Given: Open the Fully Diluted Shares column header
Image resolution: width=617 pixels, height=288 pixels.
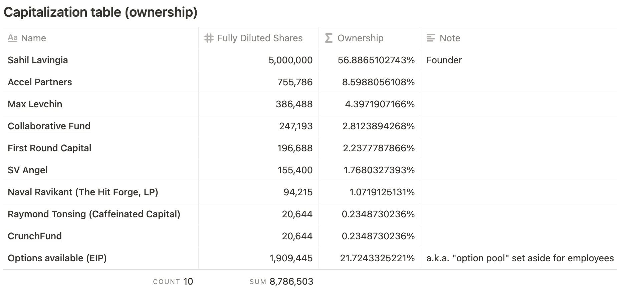Looking at the screenshot, I should point(259,38).
